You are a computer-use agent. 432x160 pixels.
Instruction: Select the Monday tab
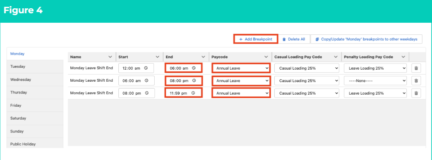[x=35, y=54]
